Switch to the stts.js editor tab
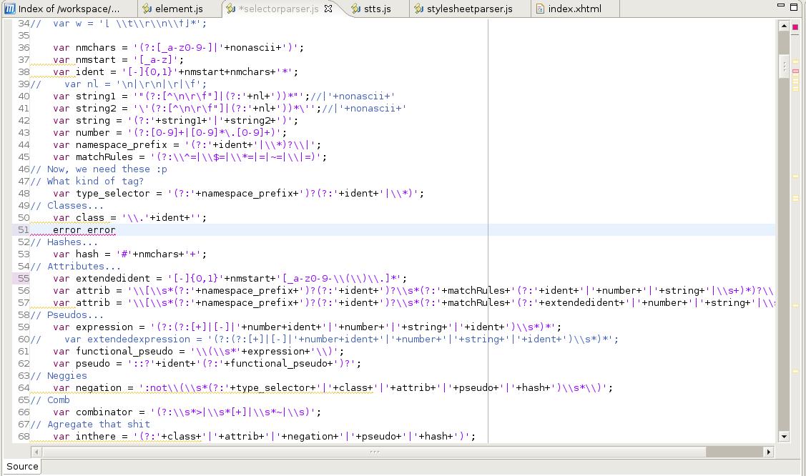The width and height of the screenshot is (806, 476). pos(371,9)
